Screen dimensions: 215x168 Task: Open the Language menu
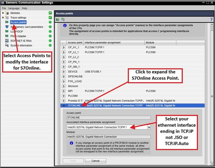pyautogui.click(x=14, y=8)
